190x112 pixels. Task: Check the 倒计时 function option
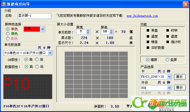[168, 42]
